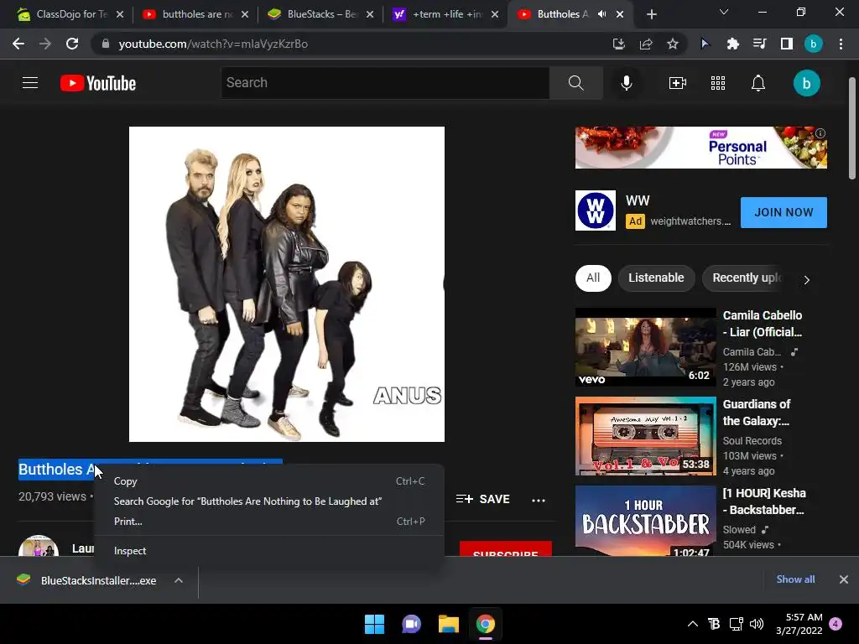Click the page vertical scrollbar

[852, 128]
